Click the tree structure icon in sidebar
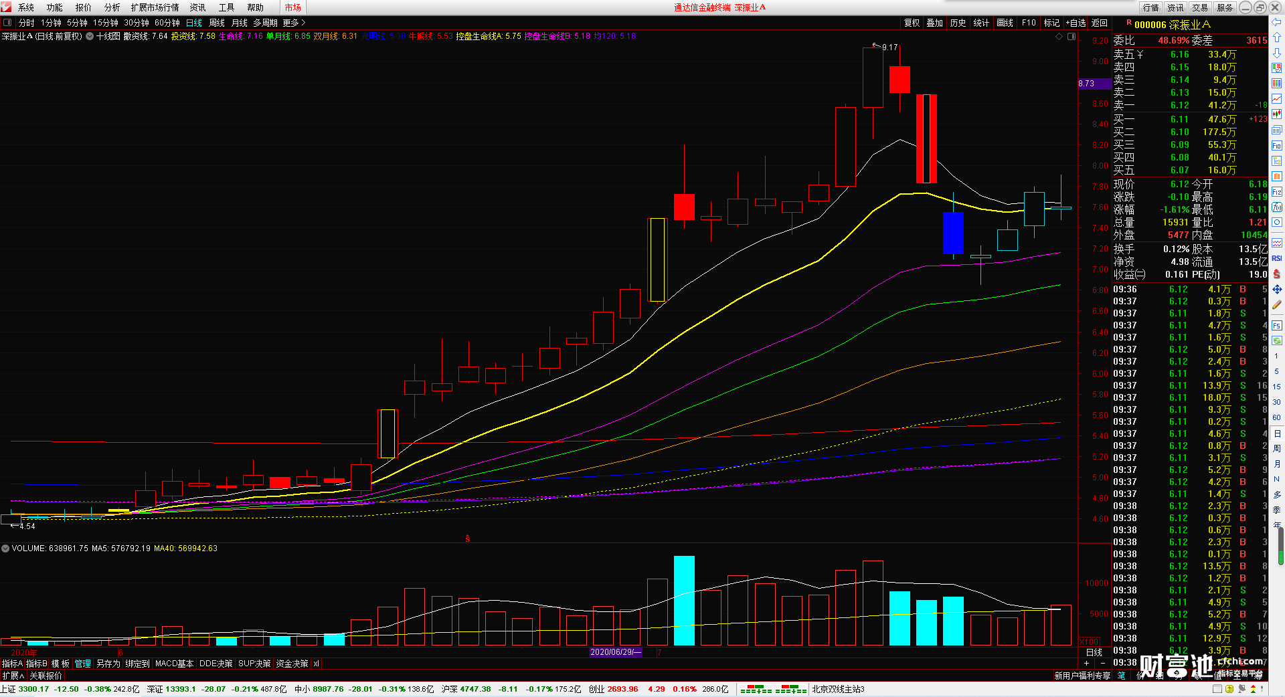This screenshot has width=1285, height=697. coord(1276,161)
